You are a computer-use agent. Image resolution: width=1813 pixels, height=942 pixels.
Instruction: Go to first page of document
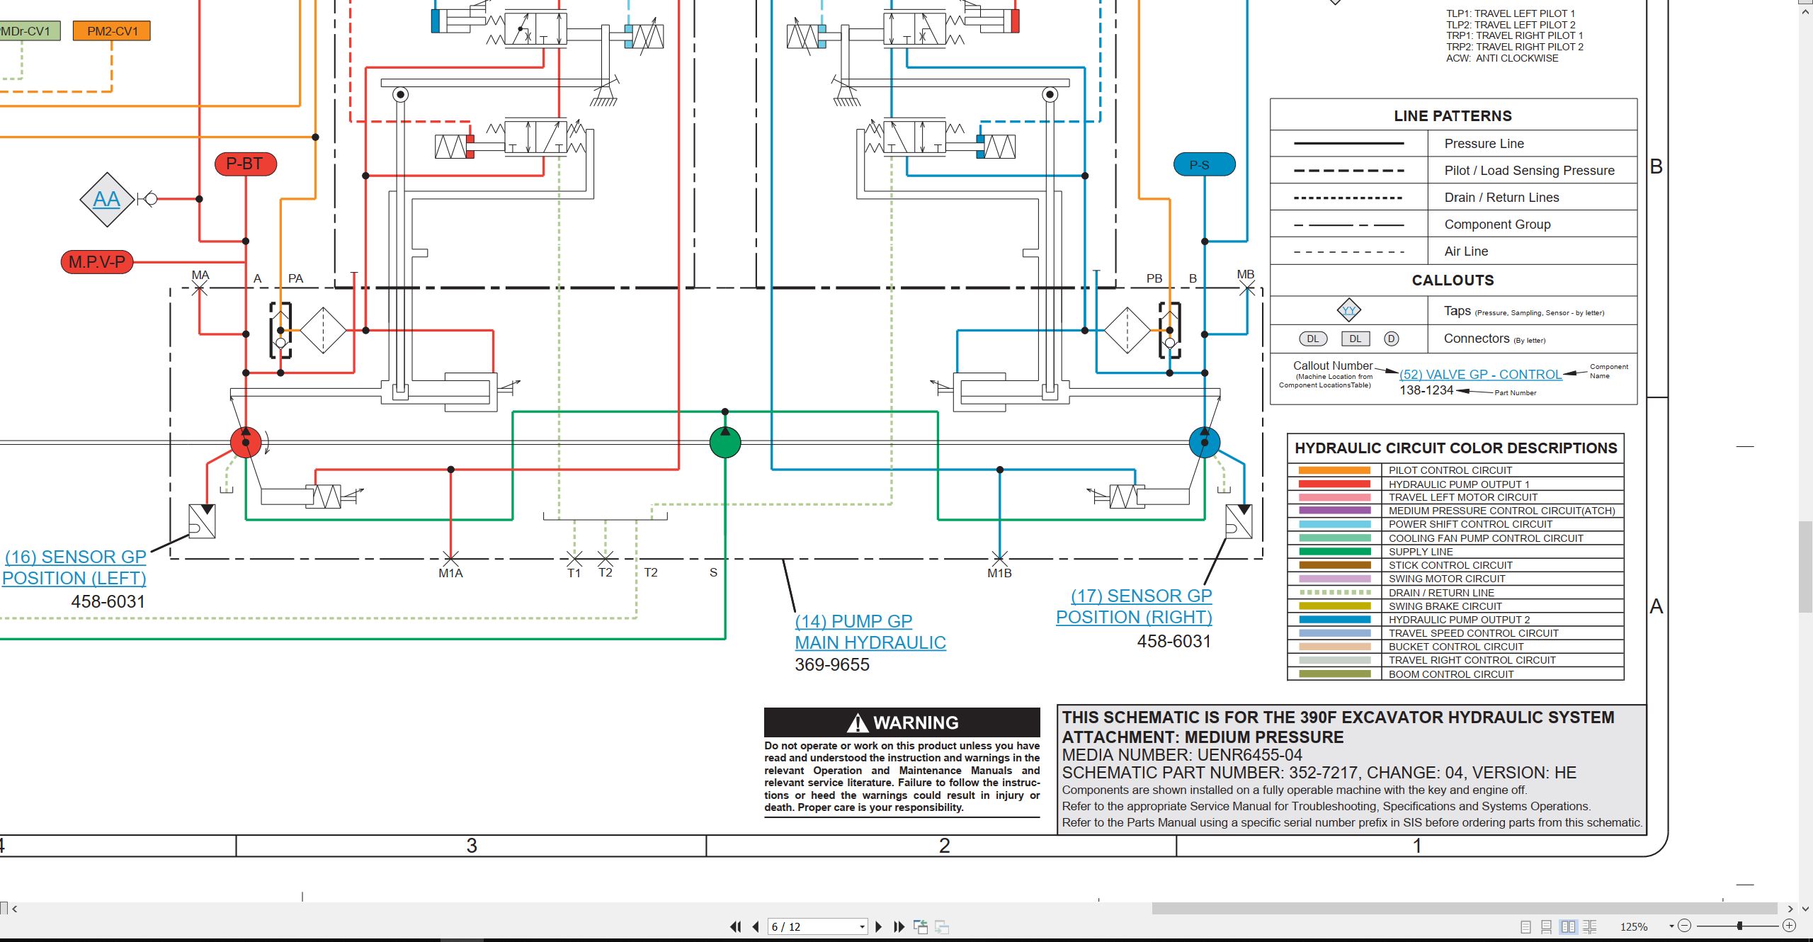click(x=735, y=926)
